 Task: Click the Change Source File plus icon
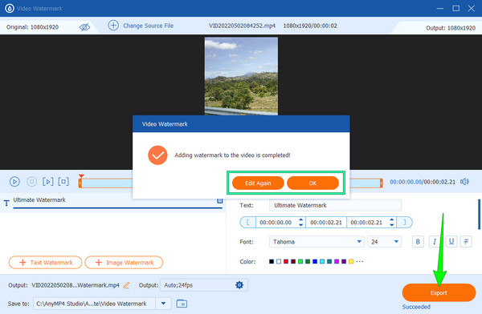coord(113,26)
